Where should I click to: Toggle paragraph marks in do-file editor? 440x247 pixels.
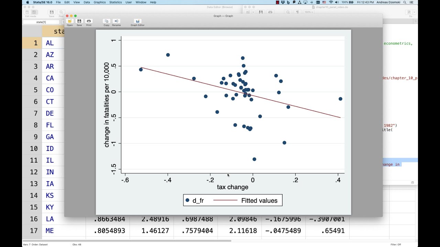click(297, 12)
